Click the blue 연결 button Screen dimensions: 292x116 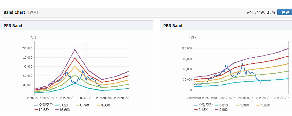coord(285,12)
